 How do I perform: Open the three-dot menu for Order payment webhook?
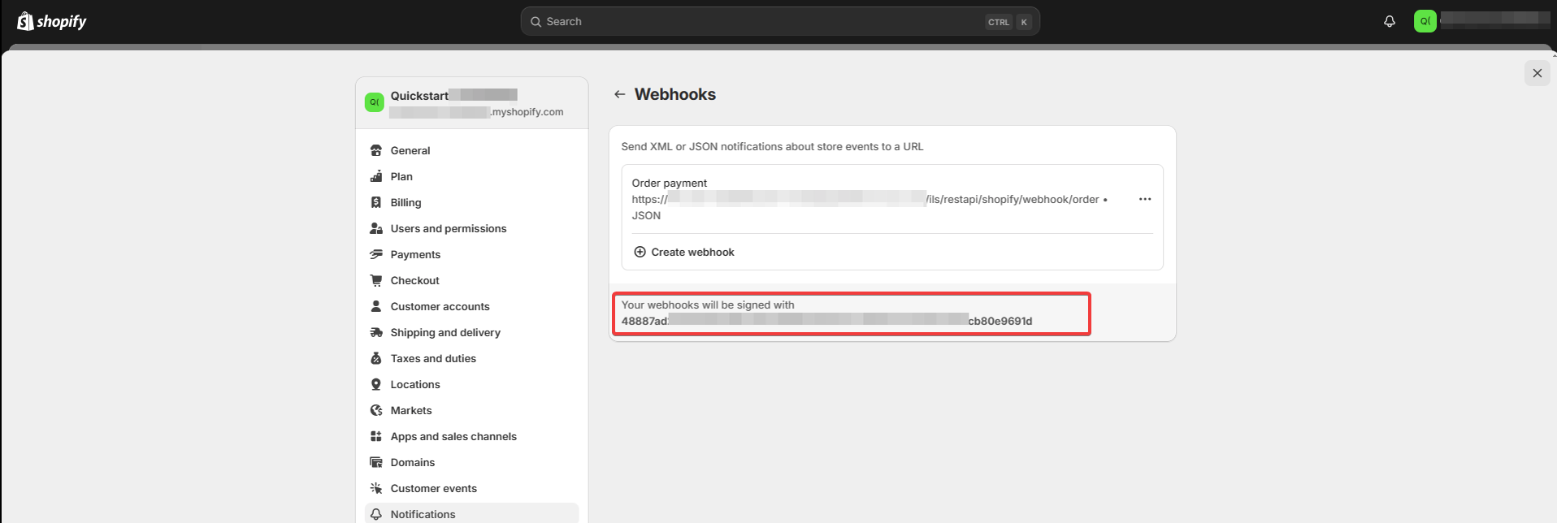(x=1145, y=199)
